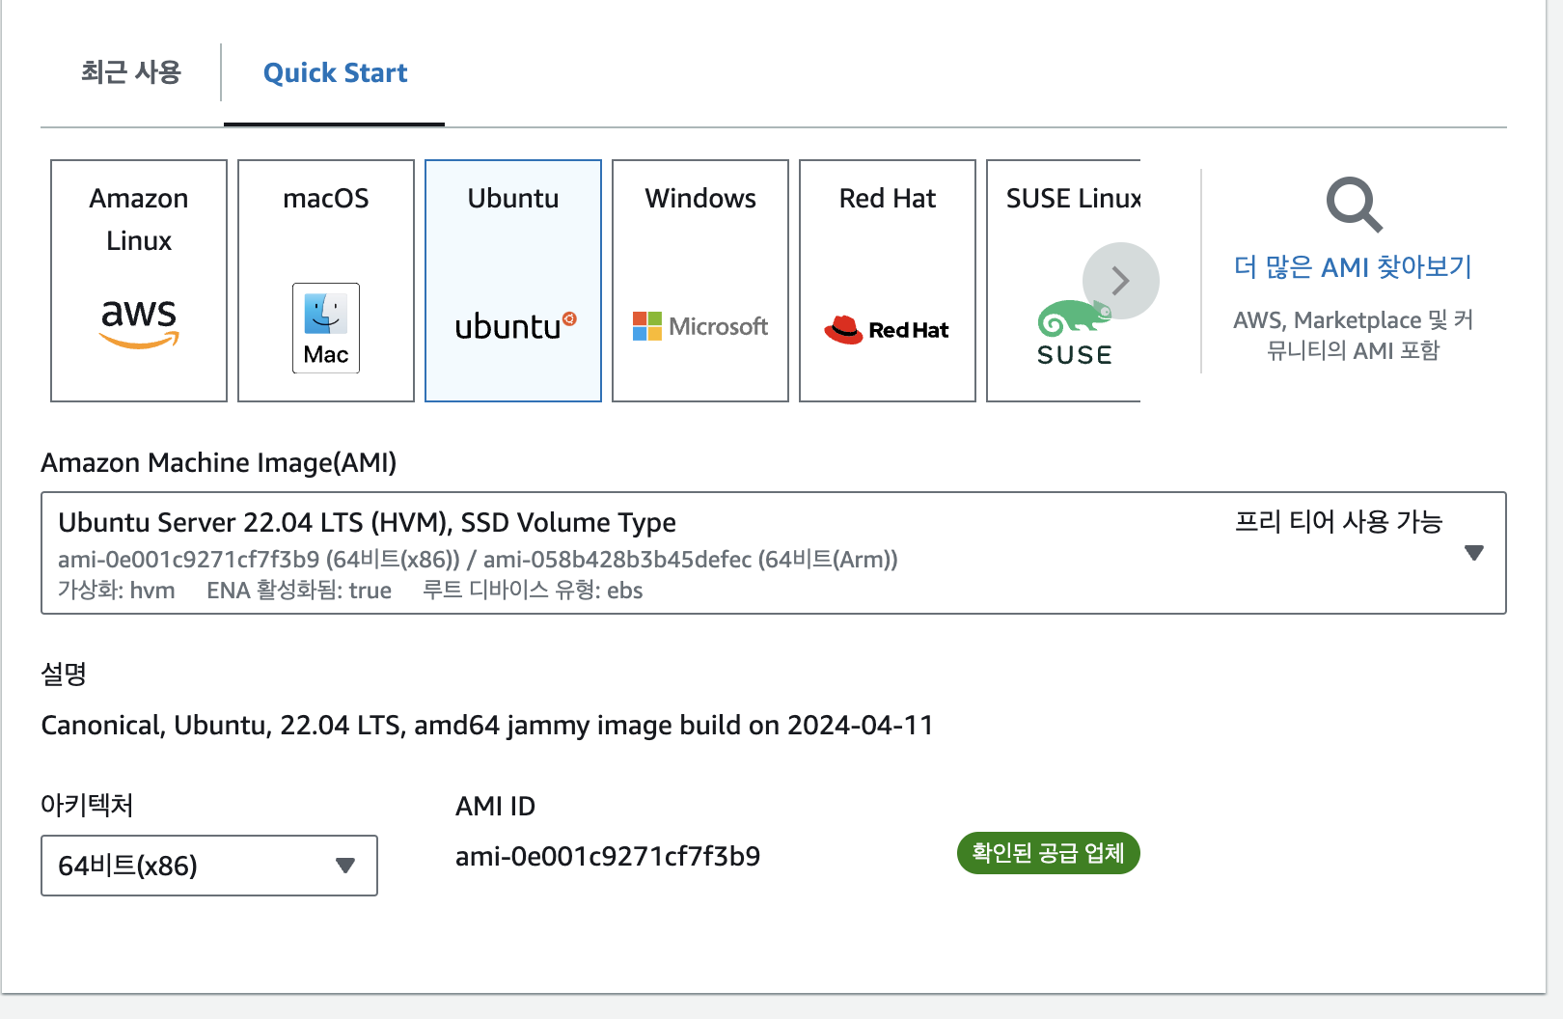
Task: Click the 루트 디바이스 유형: ebs text
Action: click(533, 591)
